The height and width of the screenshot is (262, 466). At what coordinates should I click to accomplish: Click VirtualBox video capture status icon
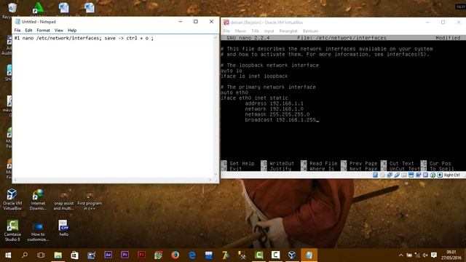tap(418, 175)
